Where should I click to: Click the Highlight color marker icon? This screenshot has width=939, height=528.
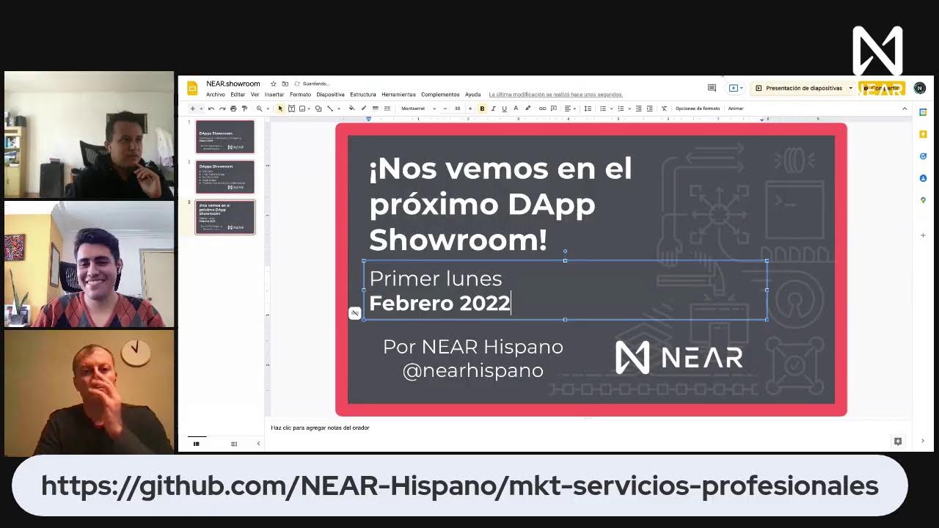528,109
